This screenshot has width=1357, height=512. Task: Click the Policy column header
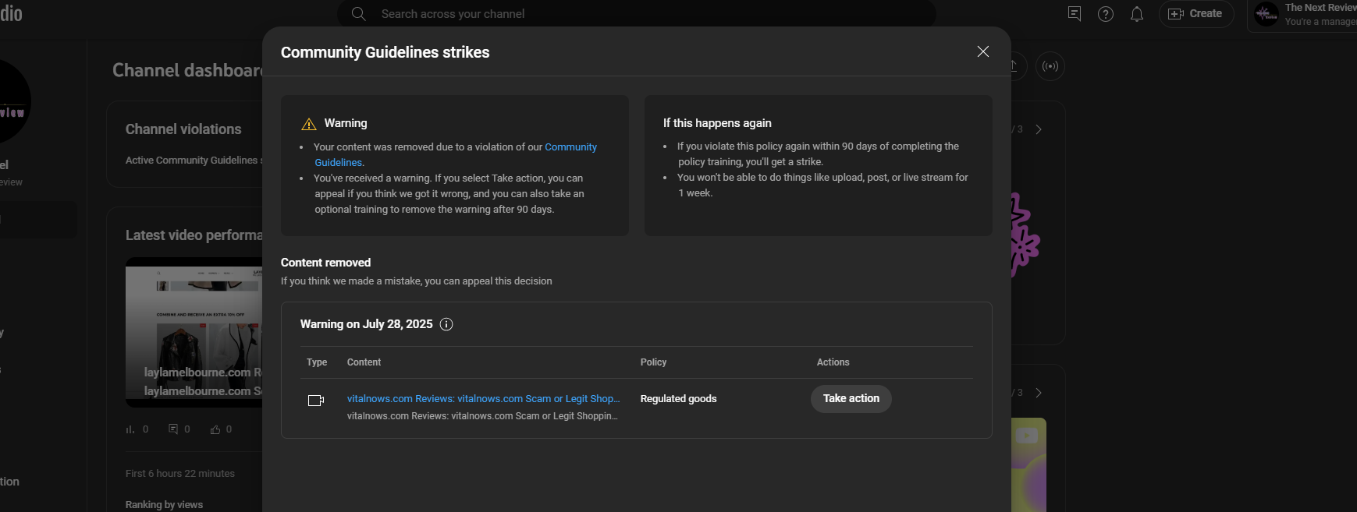[x=654, y=362]
